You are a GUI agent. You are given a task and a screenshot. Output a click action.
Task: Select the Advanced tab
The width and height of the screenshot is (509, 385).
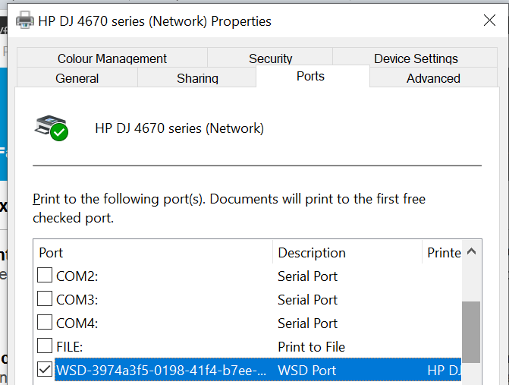click(433, 78)
